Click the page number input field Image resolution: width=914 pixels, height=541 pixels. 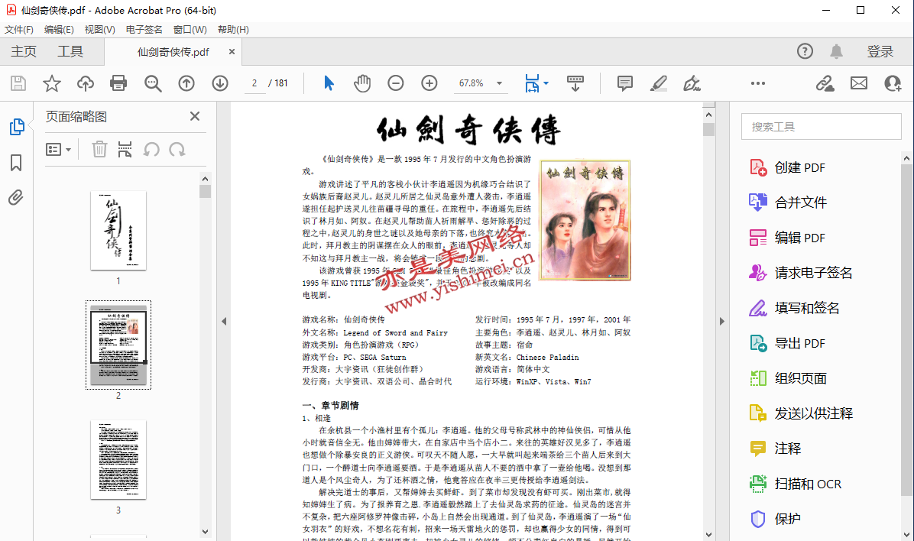(254, 83)
